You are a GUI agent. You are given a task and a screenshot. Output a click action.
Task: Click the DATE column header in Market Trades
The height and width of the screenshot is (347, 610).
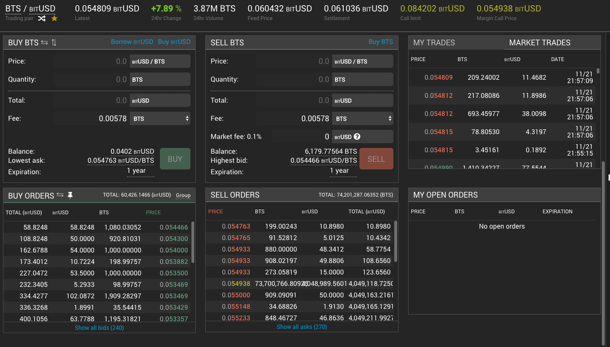coord(557,59)
